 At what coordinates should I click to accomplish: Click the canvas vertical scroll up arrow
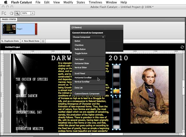click(x=183, y=52)
